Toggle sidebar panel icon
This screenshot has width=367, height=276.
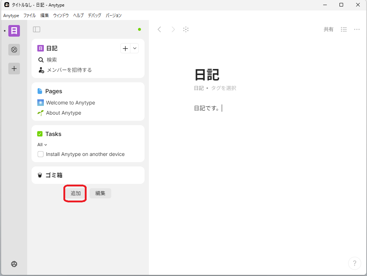click(x=37, y=29)
